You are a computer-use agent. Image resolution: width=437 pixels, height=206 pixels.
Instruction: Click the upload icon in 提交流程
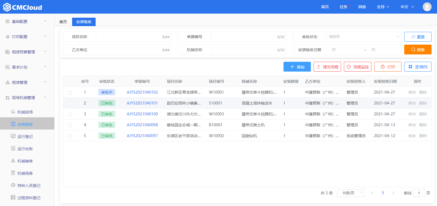coord(318,67)
